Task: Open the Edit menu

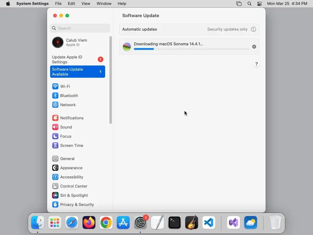Action: pos(71,4)
